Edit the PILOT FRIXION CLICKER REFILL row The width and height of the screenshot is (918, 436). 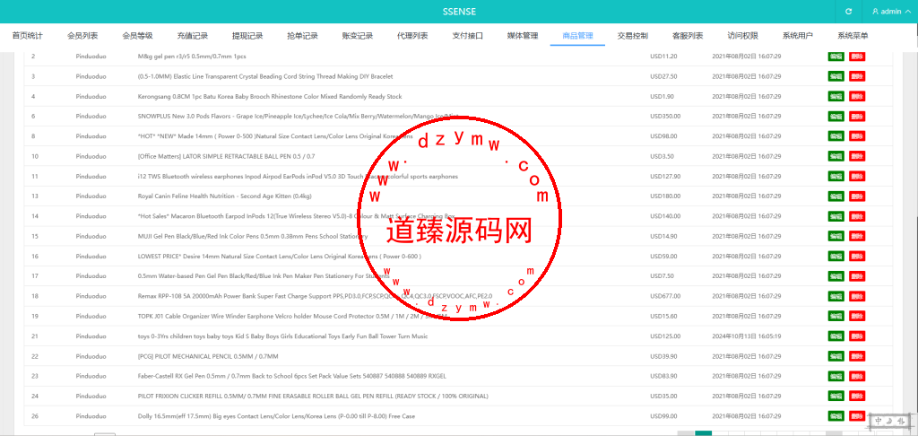tap(836, 397)
